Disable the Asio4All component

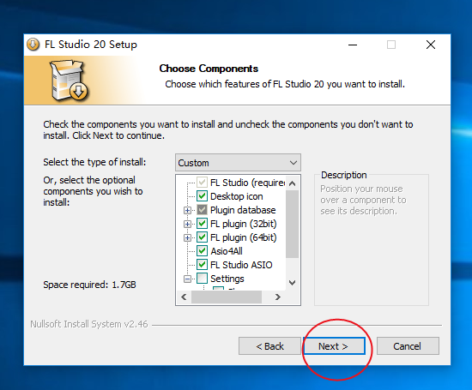tap(202, 251)
